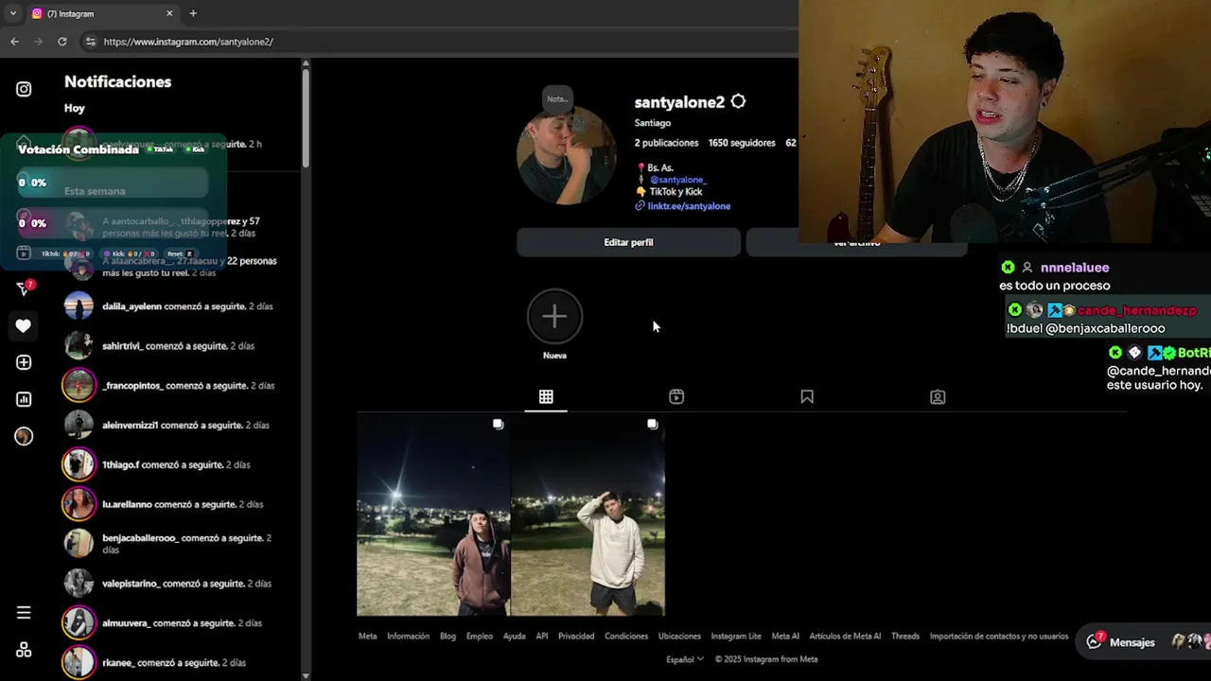Image resolution: width=1211 pixels, height=681 pixels.
Task: View site info icon beside the URL
Action: (90, 42)
